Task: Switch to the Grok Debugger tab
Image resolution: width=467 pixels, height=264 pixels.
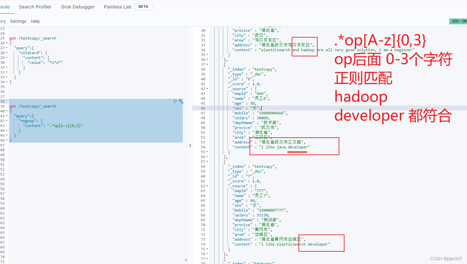Action: tap(78, 7)
